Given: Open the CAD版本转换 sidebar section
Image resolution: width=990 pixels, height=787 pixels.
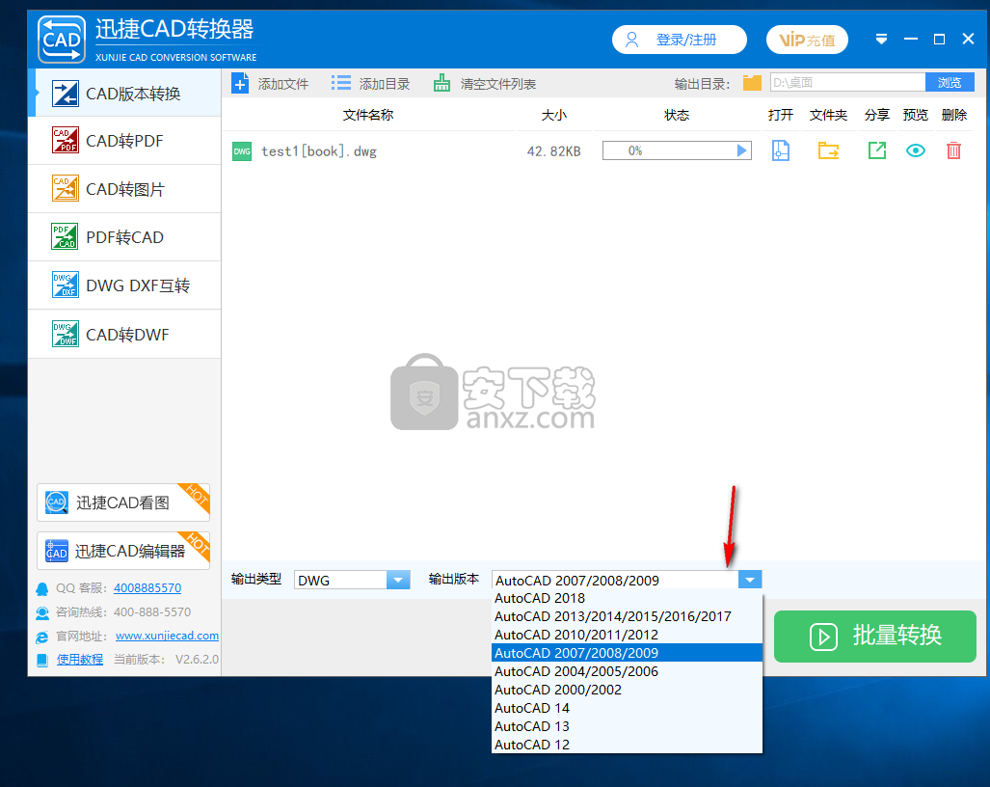Looking at the screenshot, I should pyautogui.click(x=124, y=94).
